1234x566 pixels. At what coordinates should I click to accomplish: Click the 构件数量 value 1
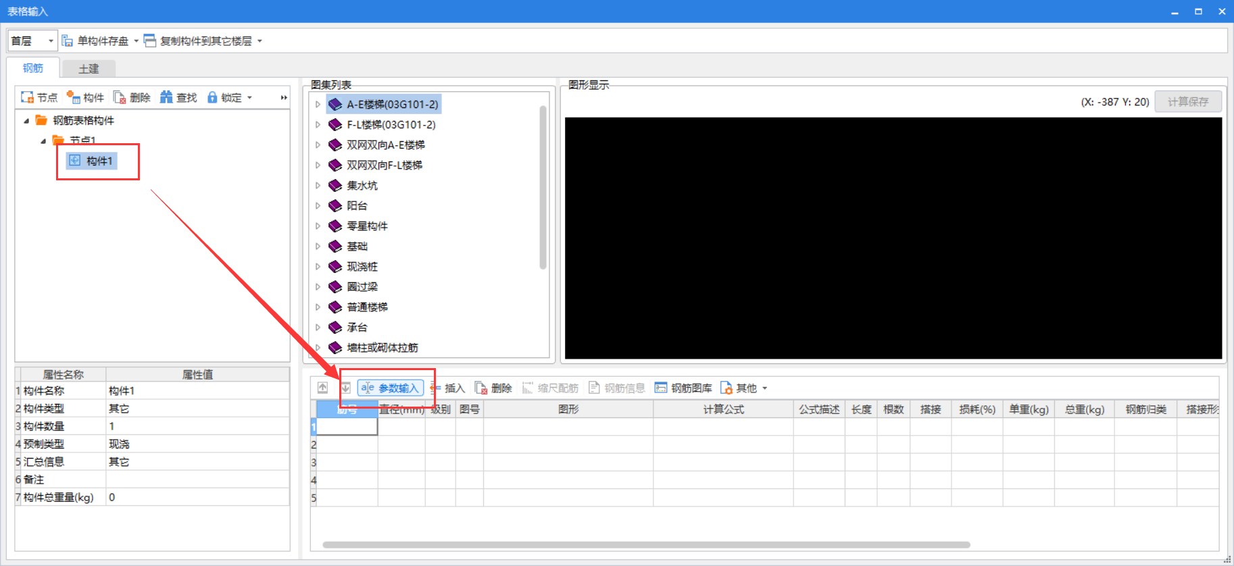[197, 426]
